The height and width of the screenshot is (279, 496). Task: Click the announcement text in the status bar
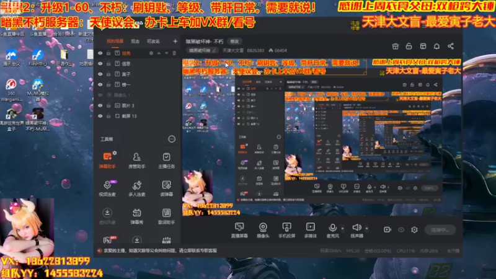(x=160, y=250)
